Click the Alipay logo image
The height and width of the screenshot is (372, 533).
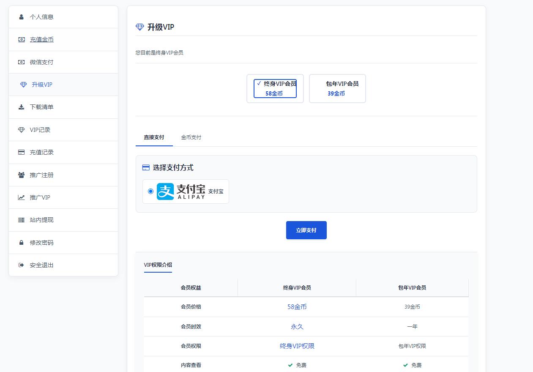pyautogui.click(x=181, y=191)
